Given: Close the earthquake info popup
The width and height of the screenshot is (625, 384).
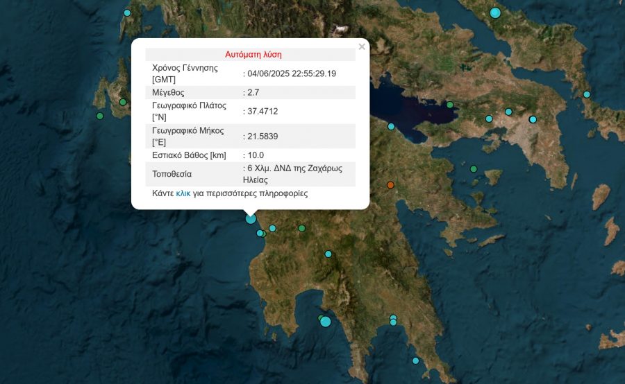Looking at the screenshot, I should coord(361,47).
